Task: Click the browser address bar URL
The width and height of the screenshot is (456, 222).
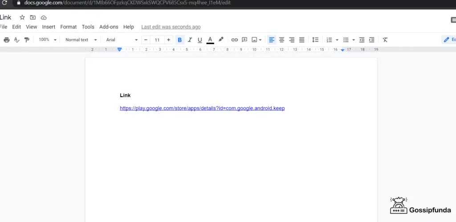Action: 128,3
